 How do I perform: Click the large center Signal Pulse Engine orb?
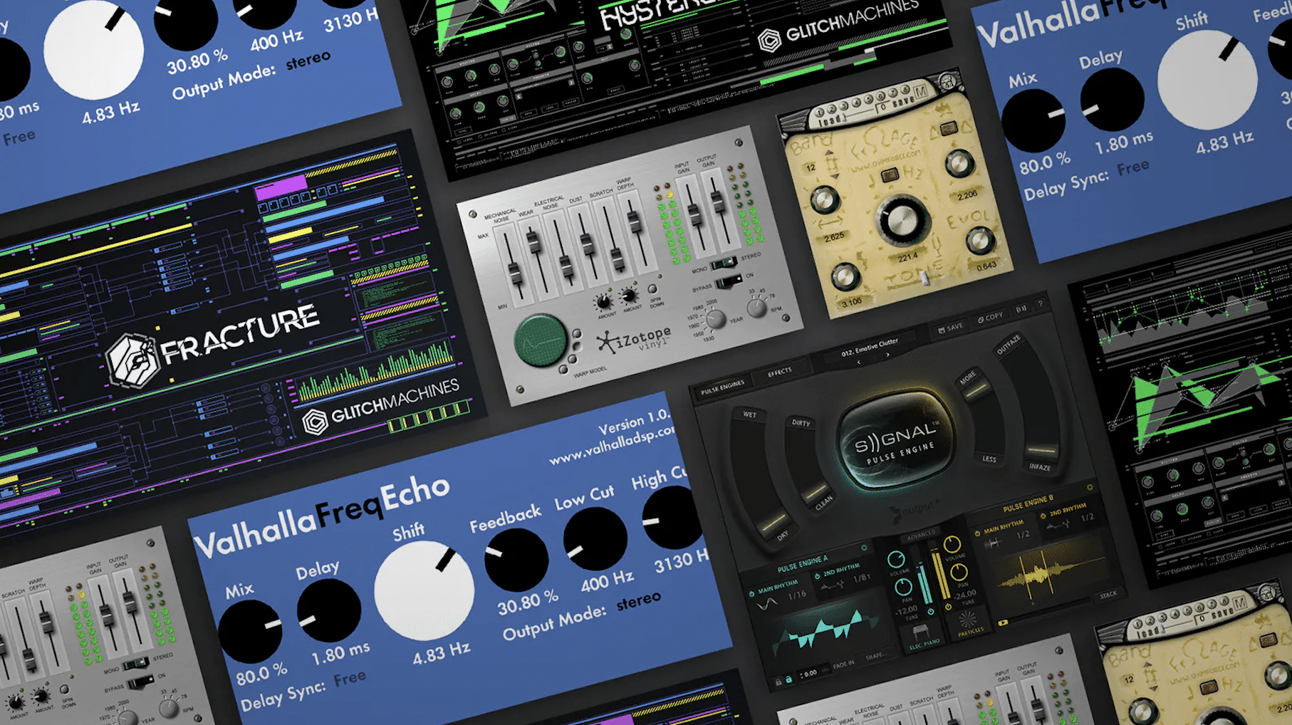pyautogui.click(x=895, y=442)
